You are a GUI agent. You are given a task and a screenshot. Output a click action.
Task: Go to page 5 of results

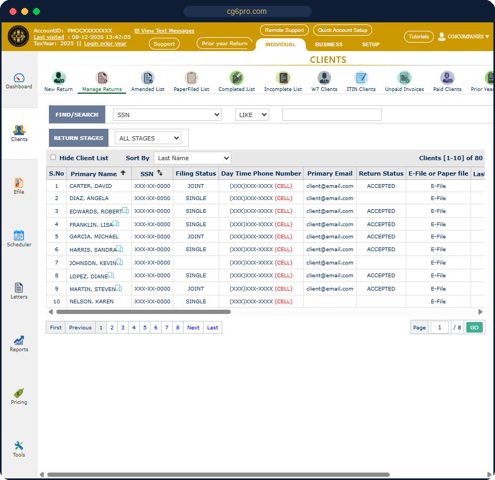click(x=145, y=328)
